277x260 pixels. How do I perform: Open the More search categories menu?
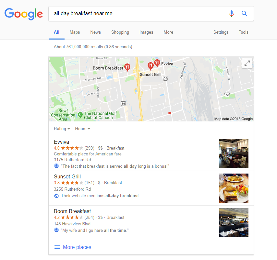pos(168,32)
